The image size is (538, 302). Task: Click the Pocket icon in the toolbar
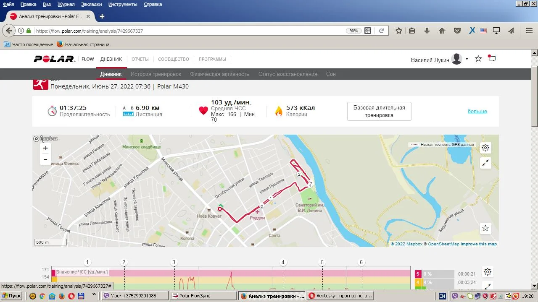(x=457, y=31)
